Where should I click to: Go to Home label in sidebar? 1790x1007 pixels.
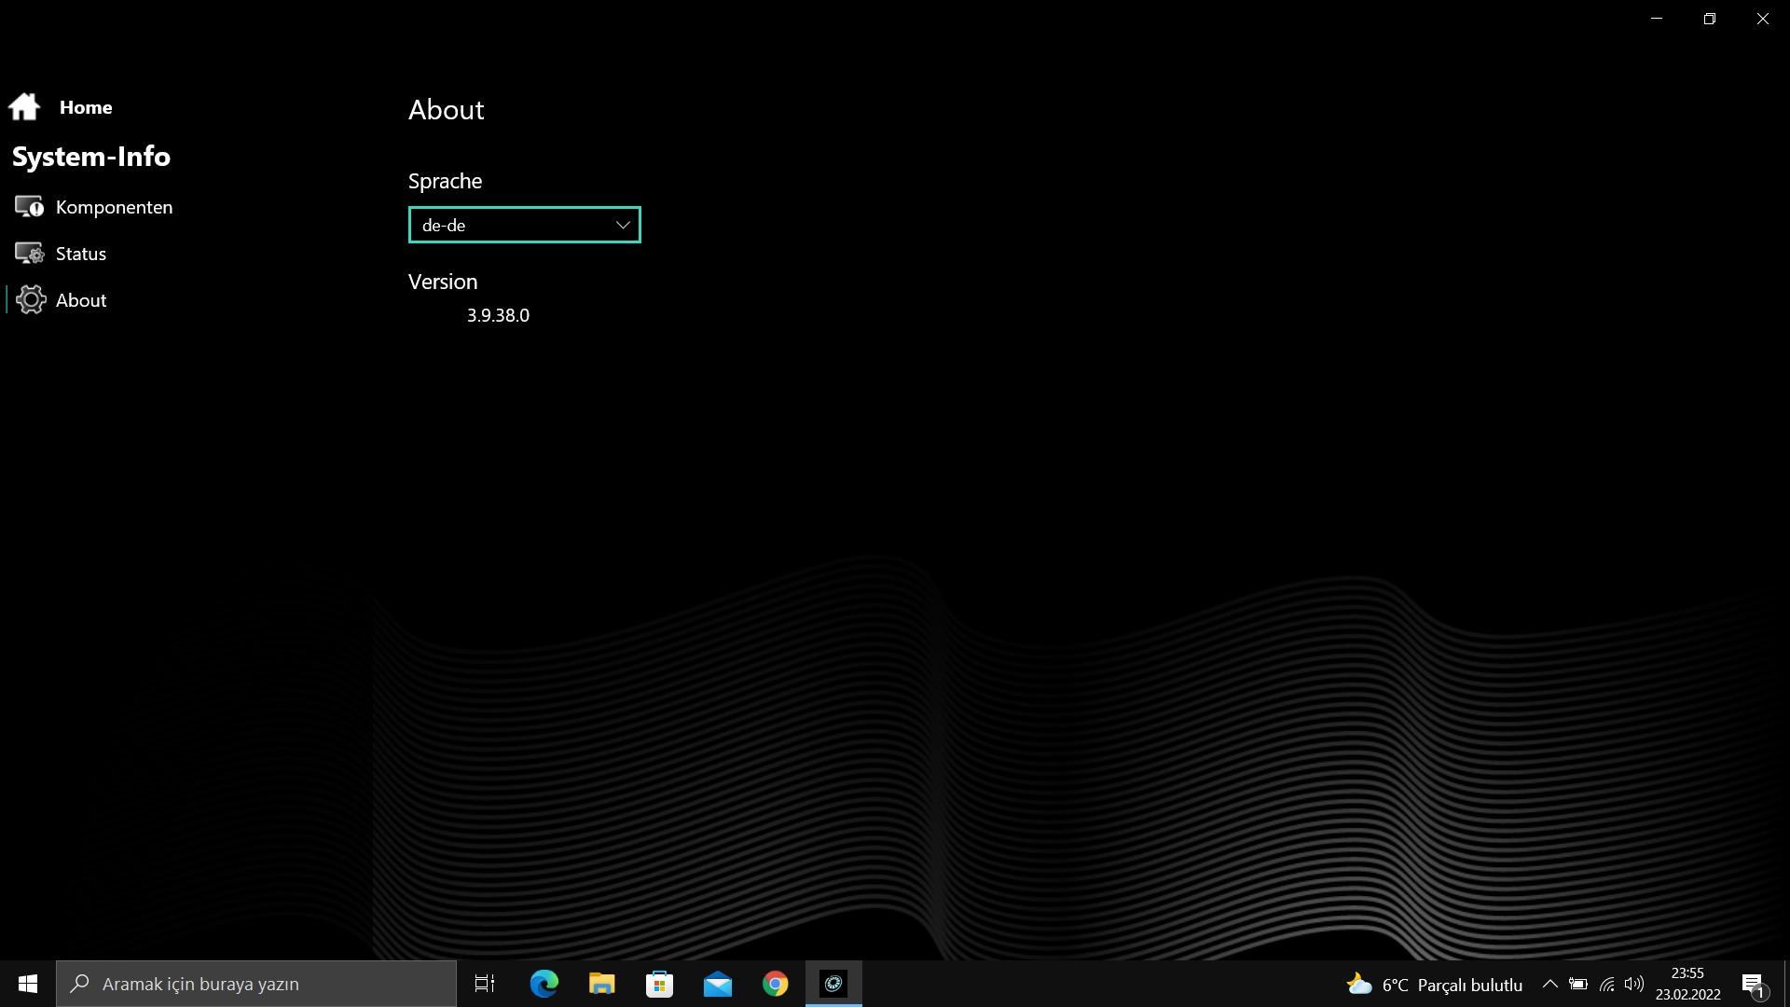pyautogui.click(x=86, y=107)
